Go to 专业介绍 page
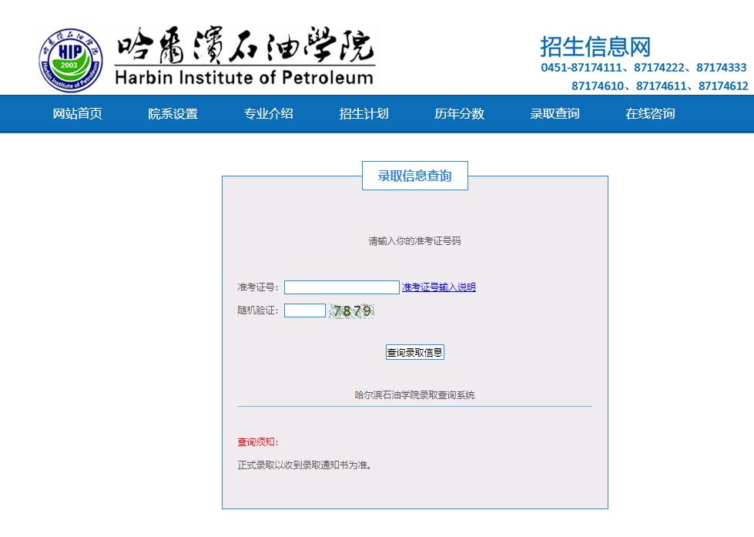 click(268, 113)
